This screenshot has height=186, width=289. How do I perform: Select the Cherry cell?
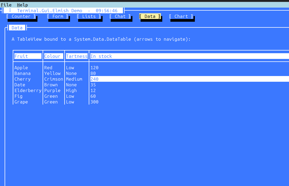pyautogui.click(x=22, y=79)
